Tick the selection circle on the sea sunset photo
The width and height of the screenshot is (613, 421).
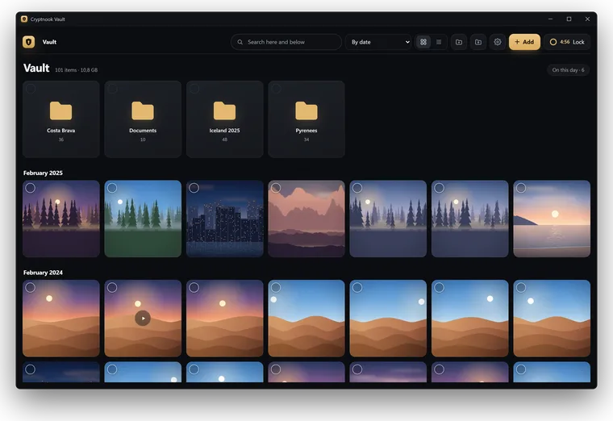[x=521, y=188]
